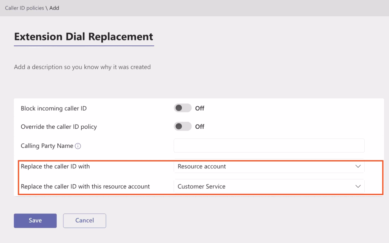This screenshot has width=389, height=243.
Task: Click the Off label beside Override the caller ID policy
Action: pos(200,126)
